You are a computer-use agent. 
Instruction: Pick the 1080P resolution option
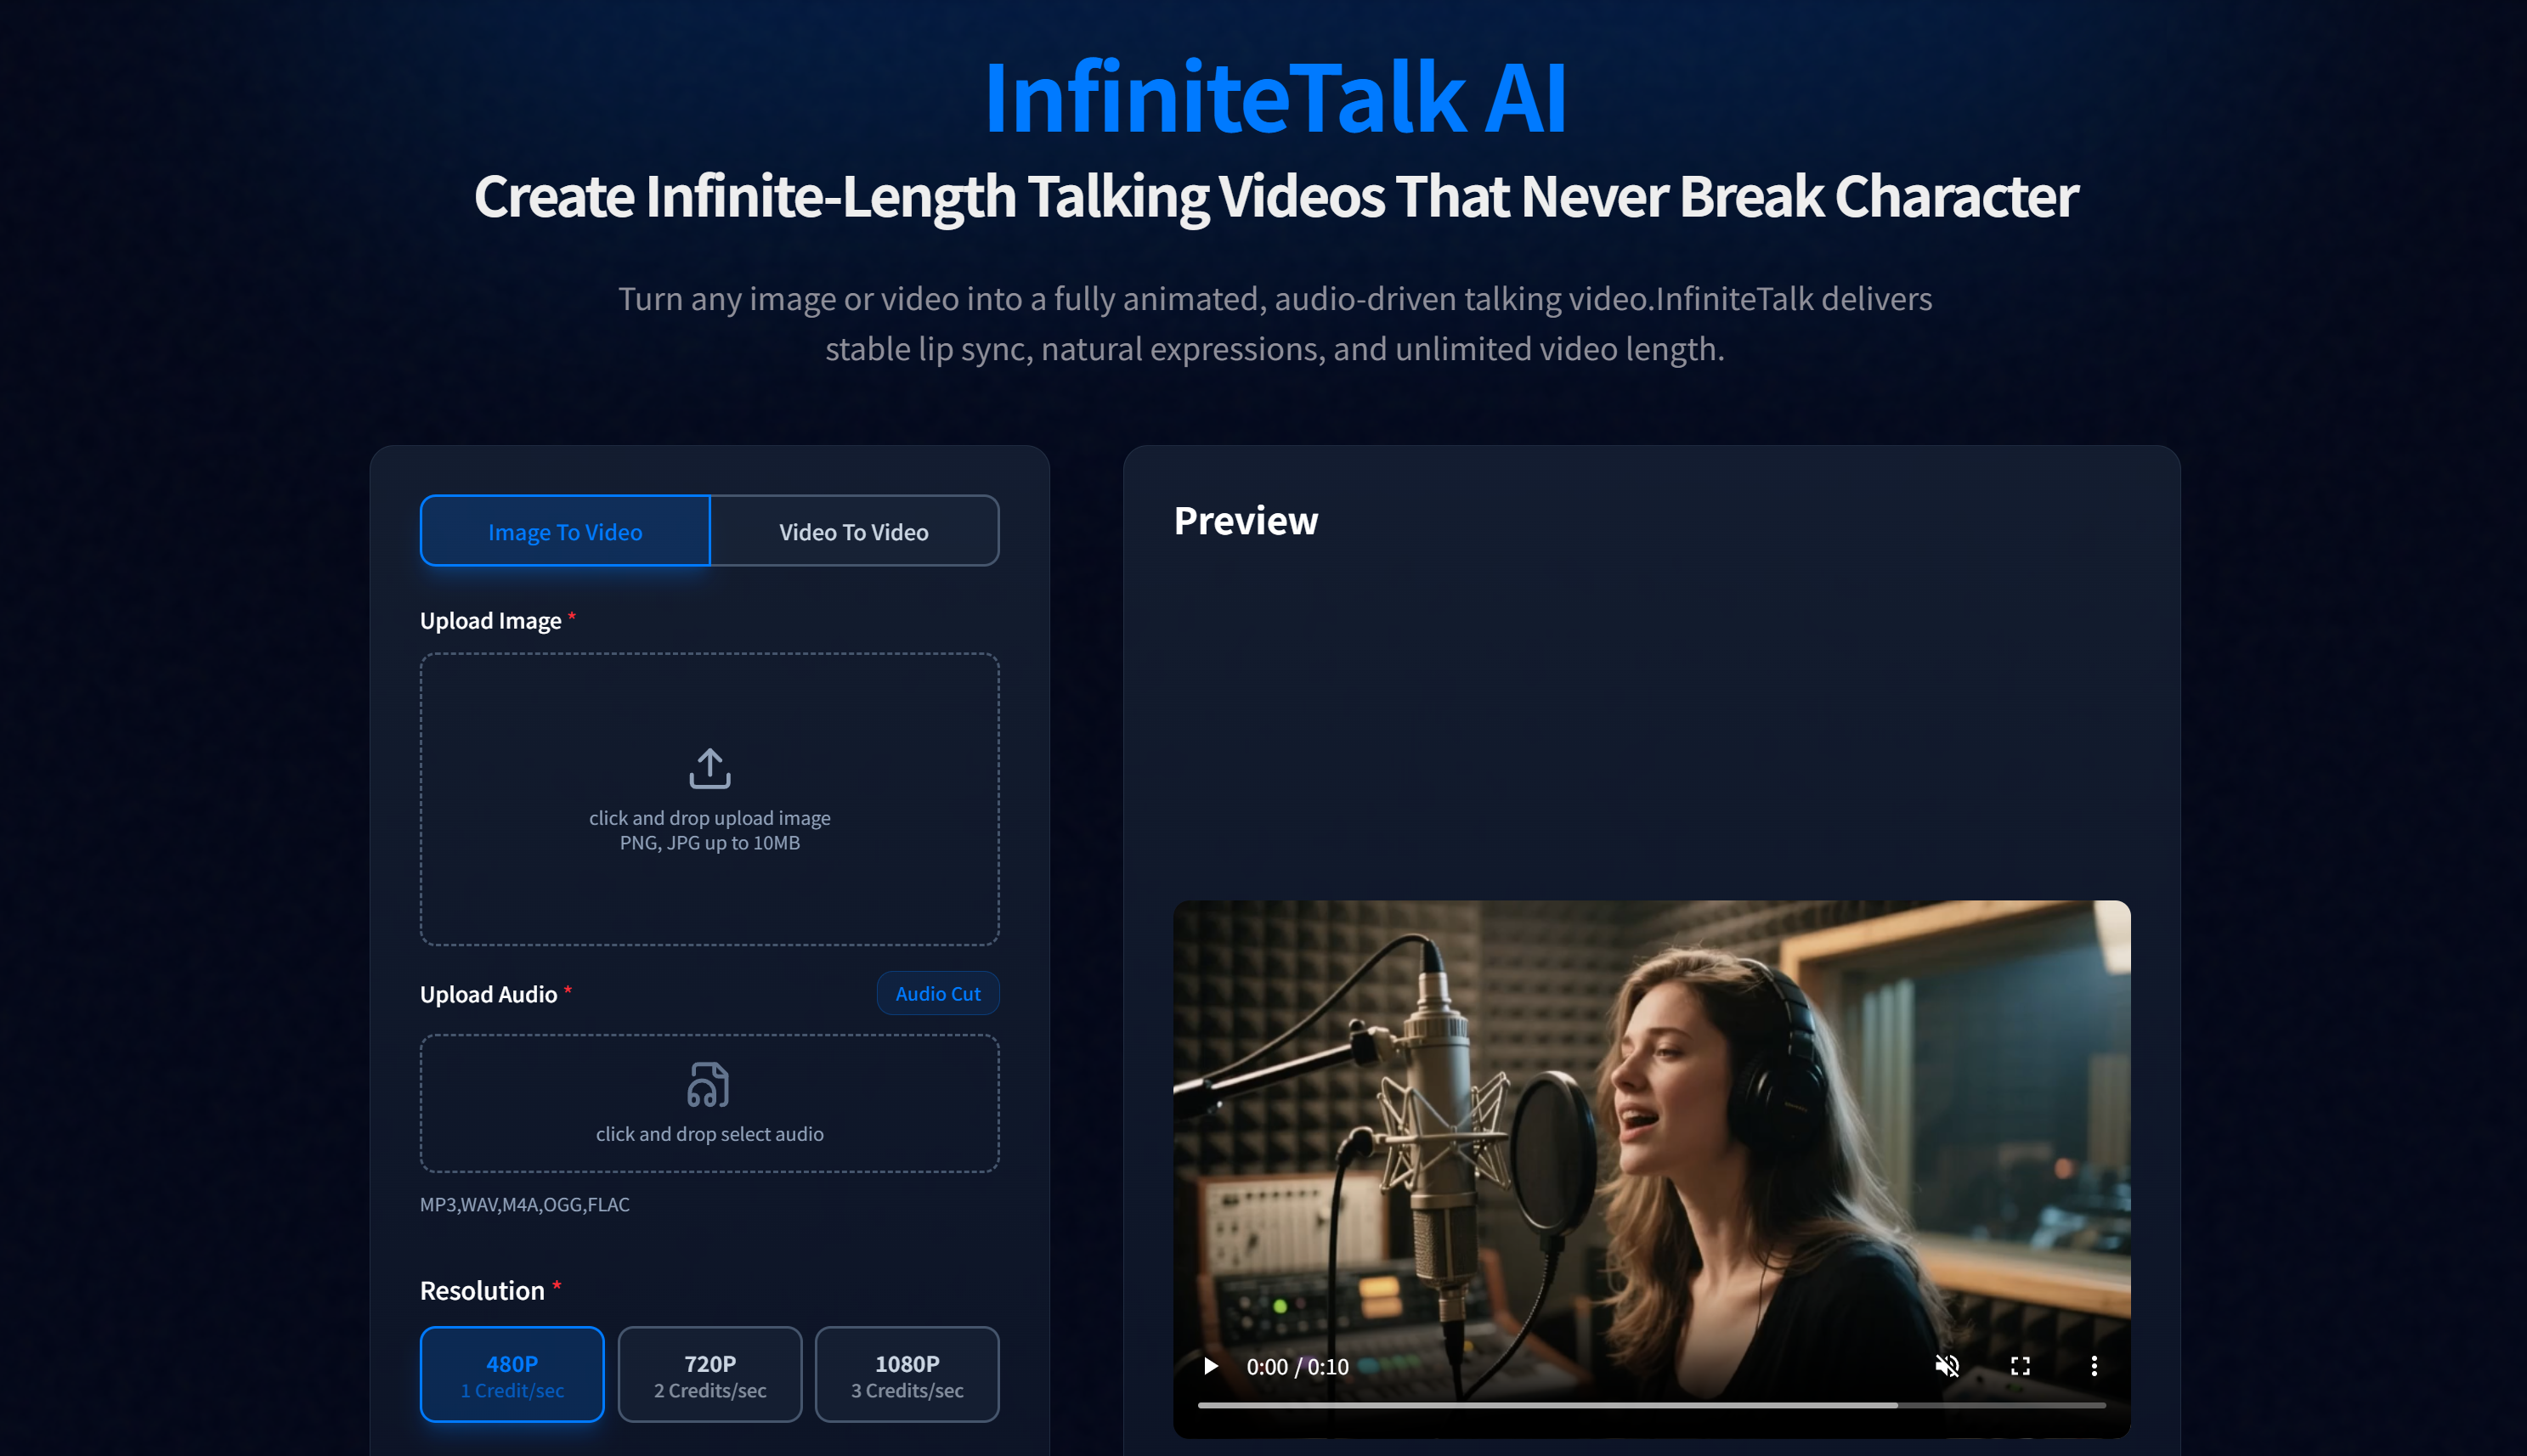[907, 1375]
